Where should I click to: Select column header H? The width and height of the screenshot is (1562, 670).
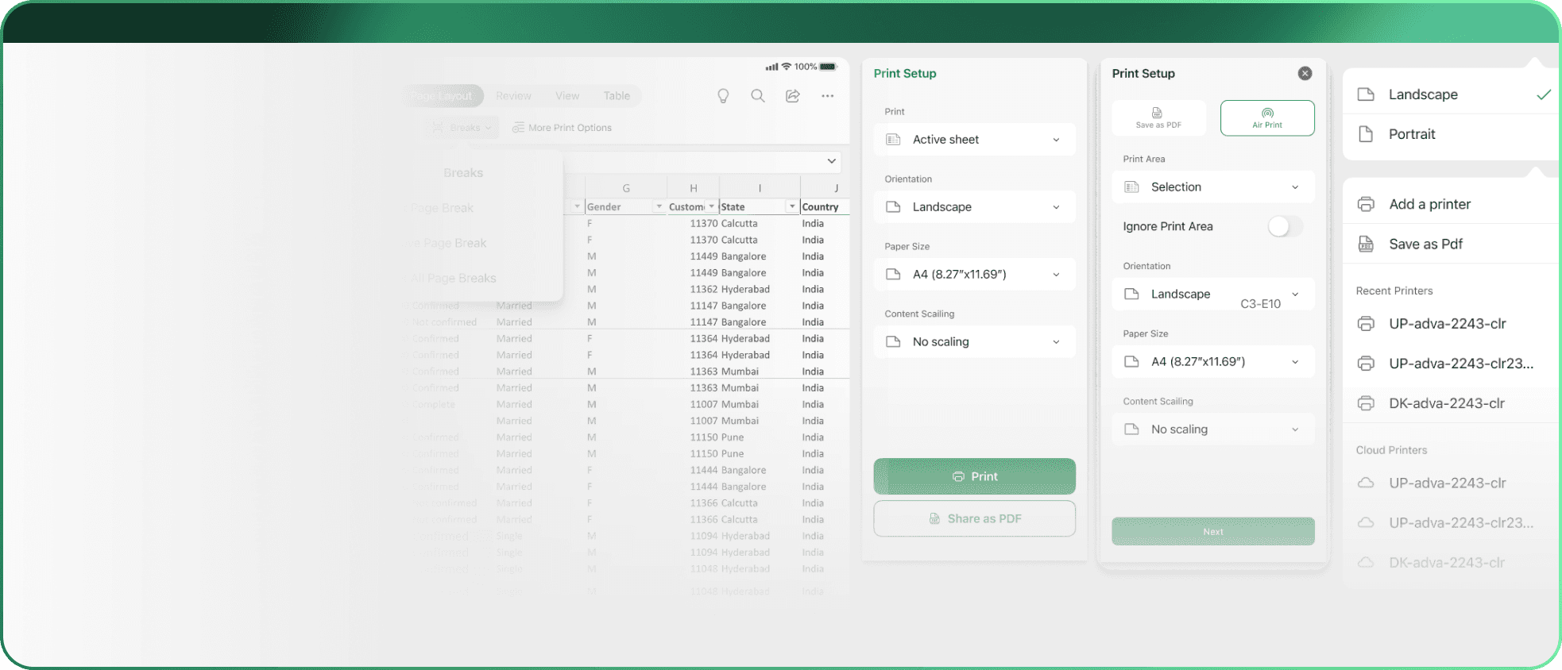click(x=694, y=188)
